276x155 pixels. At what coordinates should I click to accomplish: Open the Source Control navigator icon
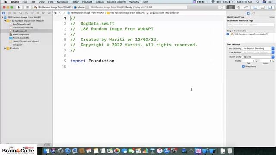(x=9, y=13)
